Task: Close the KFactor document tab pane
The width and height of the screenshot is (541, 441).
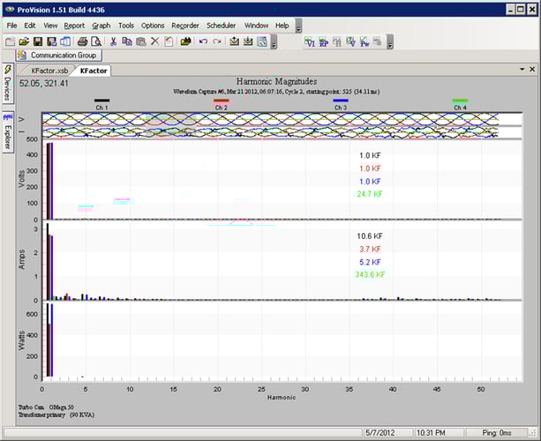Action: point(532,70)
